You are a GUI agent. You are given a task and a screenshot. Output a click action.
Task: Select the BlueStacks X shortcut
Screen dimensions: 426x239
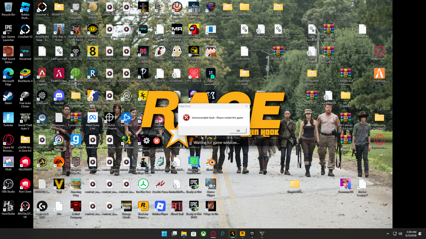coord(25,75)
